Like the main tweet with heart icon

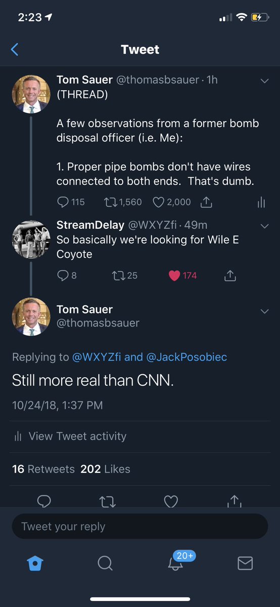click(171, 501)
